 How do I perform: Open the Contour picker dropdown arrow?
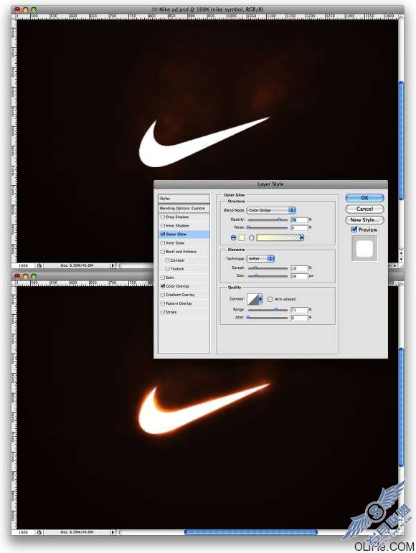tap(260, 299)
